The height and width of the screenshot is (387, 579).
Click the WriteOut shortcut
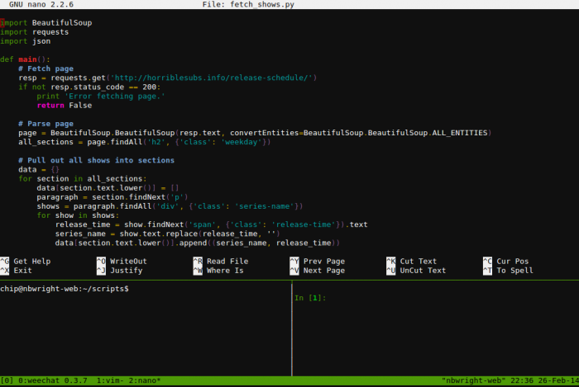pos(122,261)
